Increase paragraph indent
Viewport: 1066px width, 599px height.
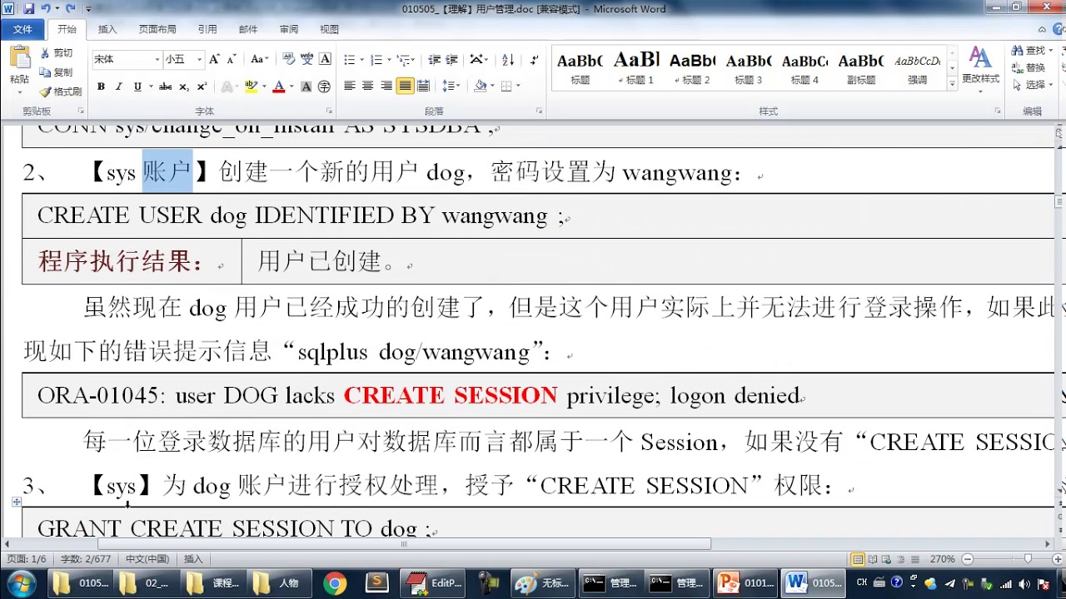[451, 60]
